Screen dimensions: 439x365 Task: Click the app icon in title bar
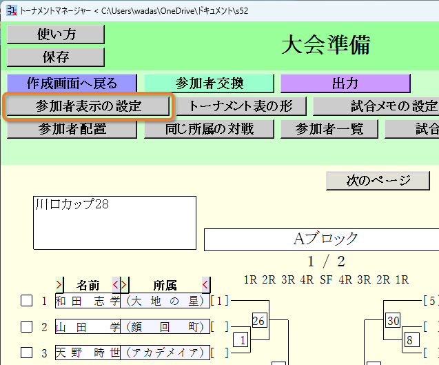(x=12, y=10)
